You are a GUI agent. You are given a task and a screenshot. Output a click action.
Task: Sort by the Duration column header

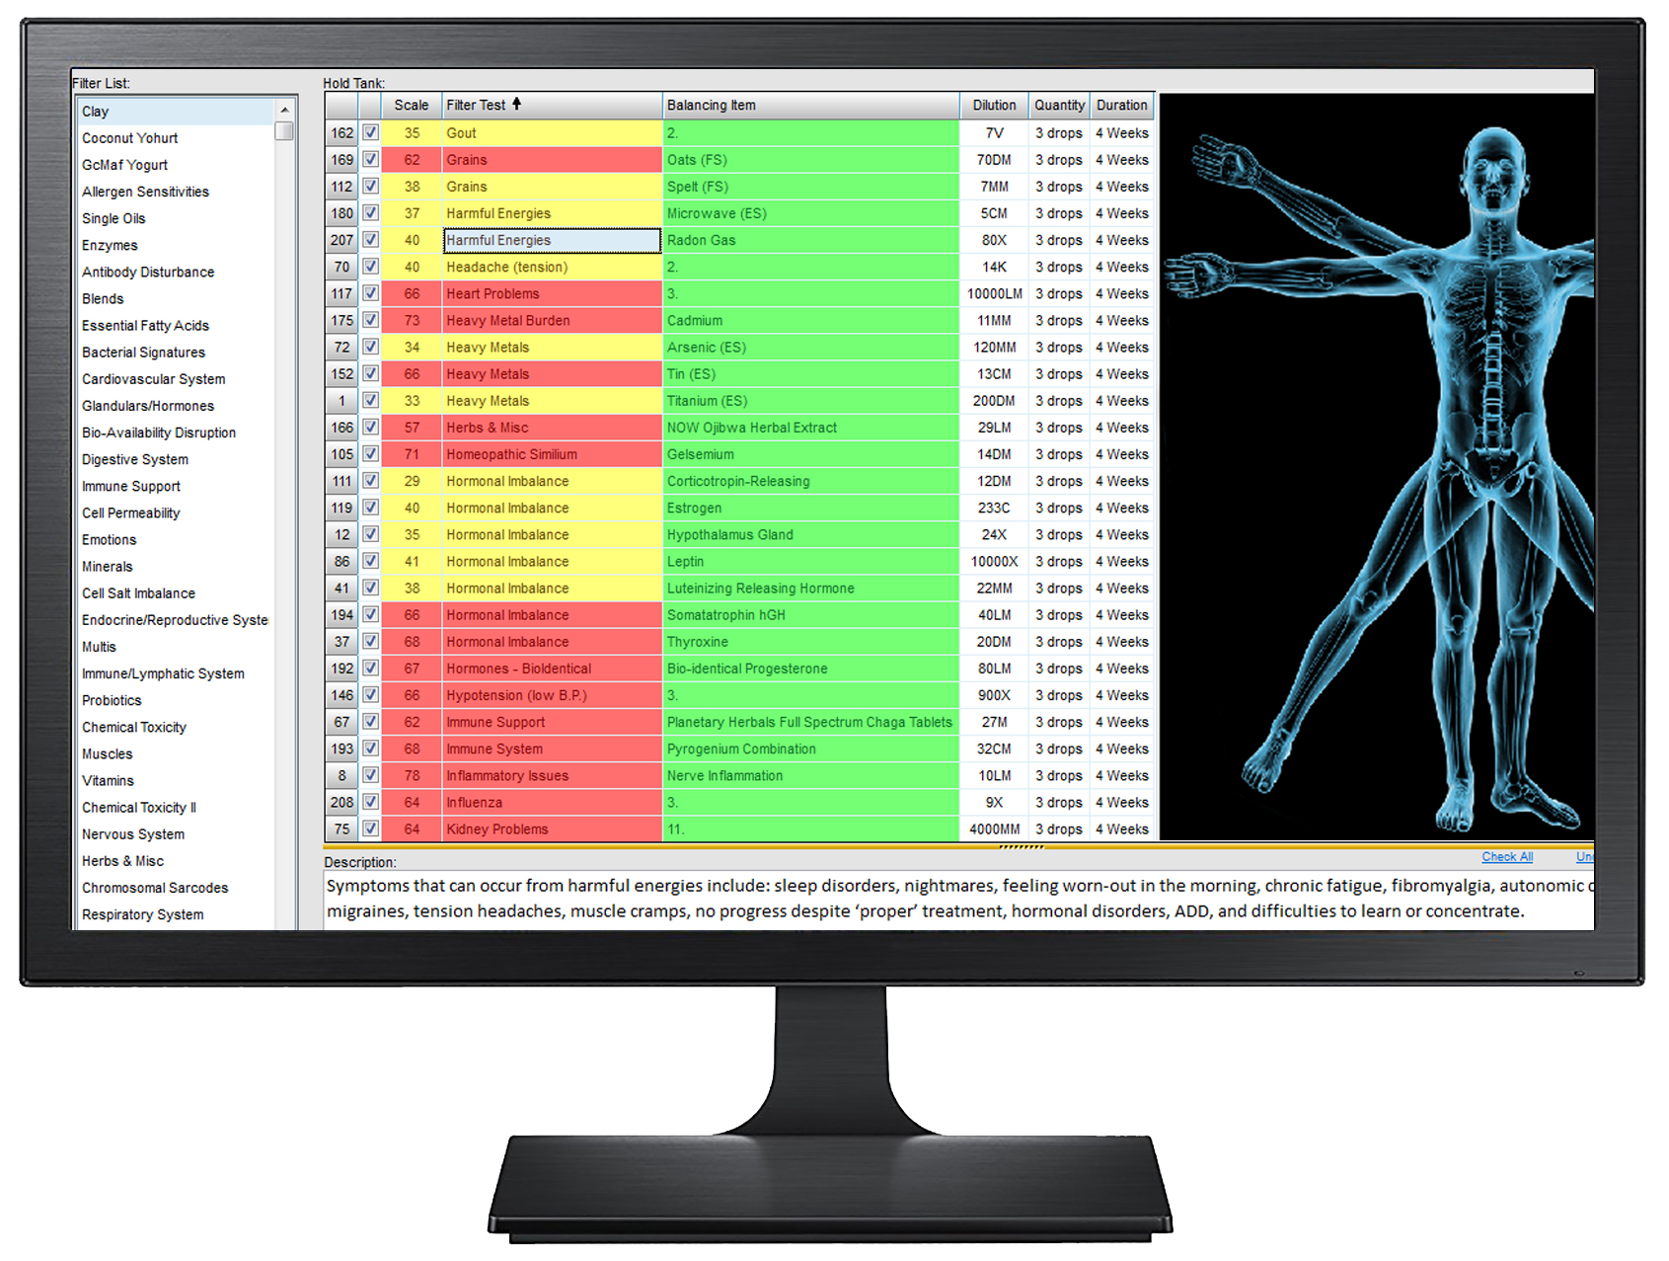tap(1122, 105)
